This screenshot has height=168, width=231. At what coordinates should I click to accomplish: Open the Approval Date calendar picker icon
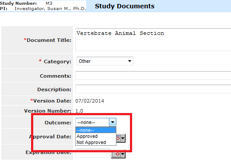[x=121, y=138]
